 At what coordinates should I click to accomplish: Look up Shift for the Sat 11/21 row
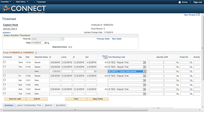coord(178,80)
